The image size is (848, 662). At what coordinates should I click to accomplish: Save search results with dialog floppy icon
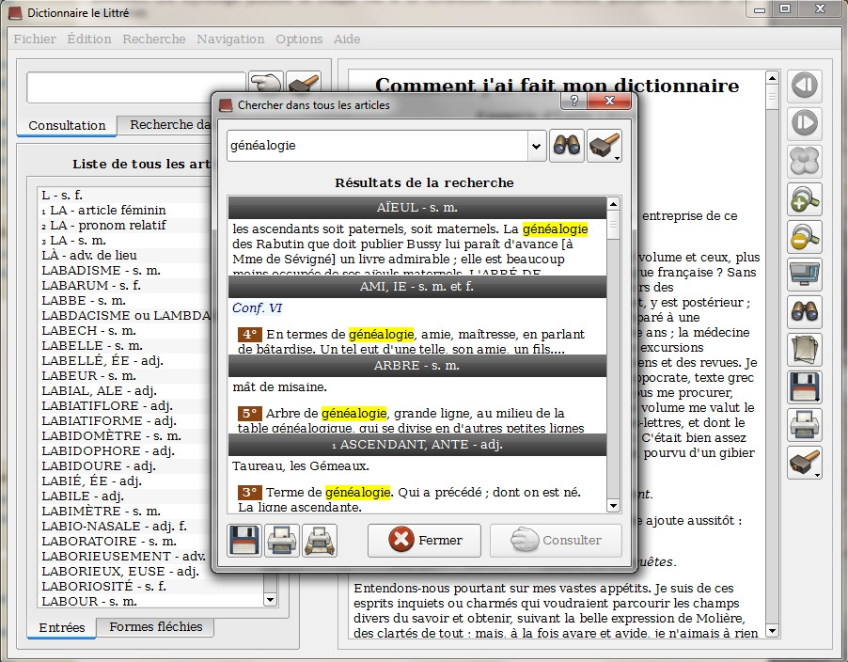tap(244, 541)
